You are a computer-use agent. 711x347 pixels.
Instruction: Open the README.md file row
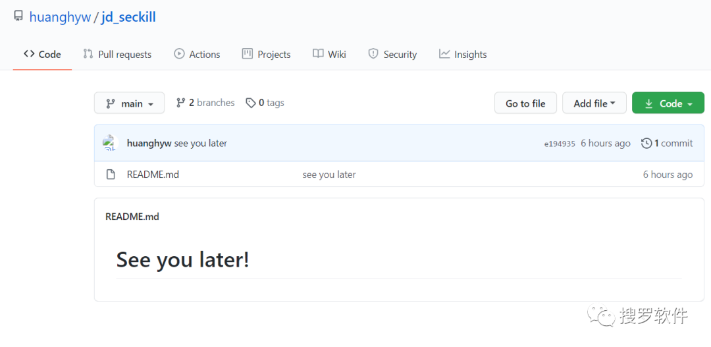coord(399,174)
